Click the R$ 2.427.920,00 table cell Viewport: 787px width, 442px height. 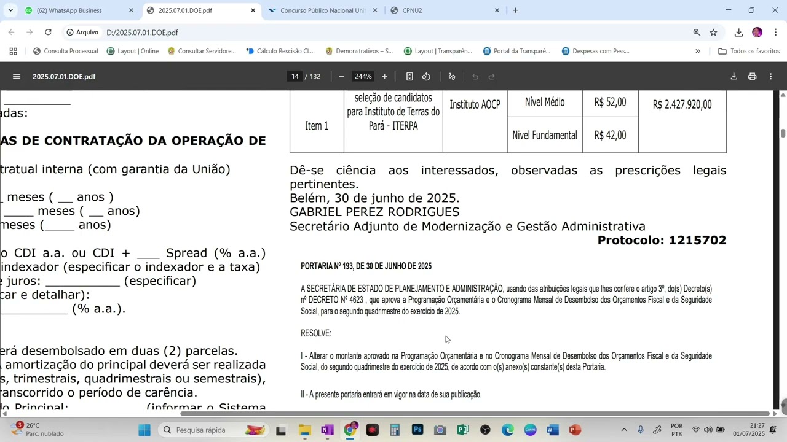pyautogui.click(x=682, y=104)
